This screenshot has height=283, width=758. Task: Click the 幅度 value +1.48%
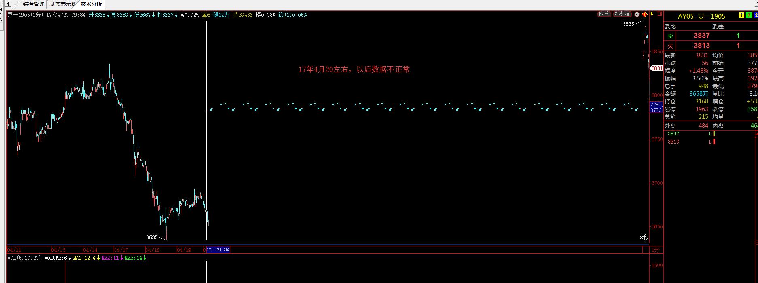699,71
